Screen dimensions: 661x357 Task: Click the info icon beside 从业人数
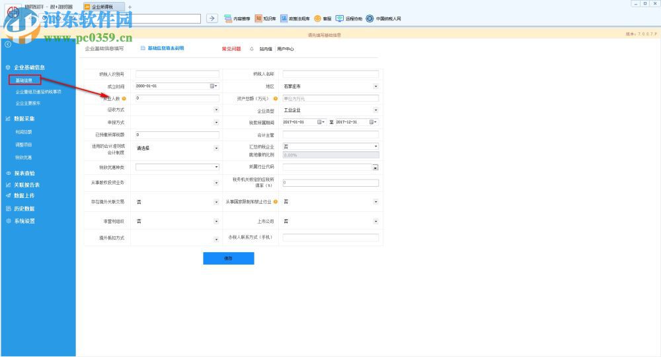point(124,98)
